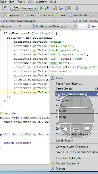This screenshot has height=174, width=98.
Task: Click the project structure grid icon
Action: click(x=6, y=8)
